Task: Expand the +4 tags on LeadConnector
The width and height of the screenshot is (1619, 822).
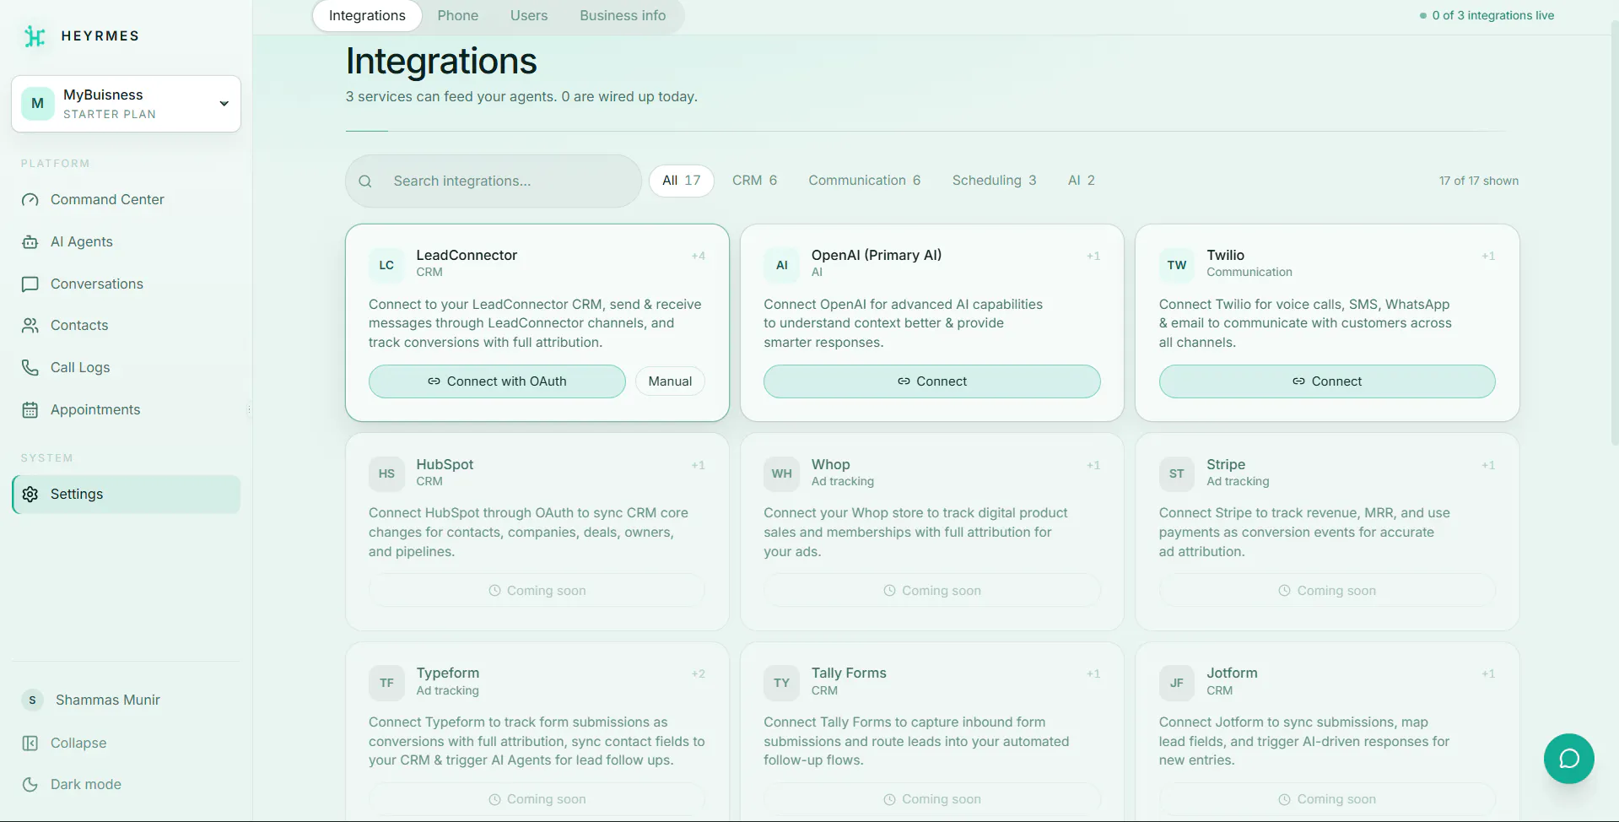Action: (699, 257)
